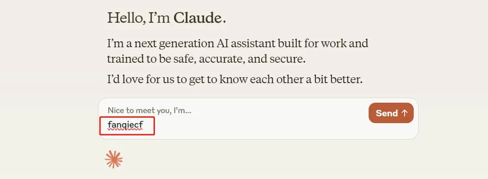Click the "Send" text label on button

coord(386,113)
